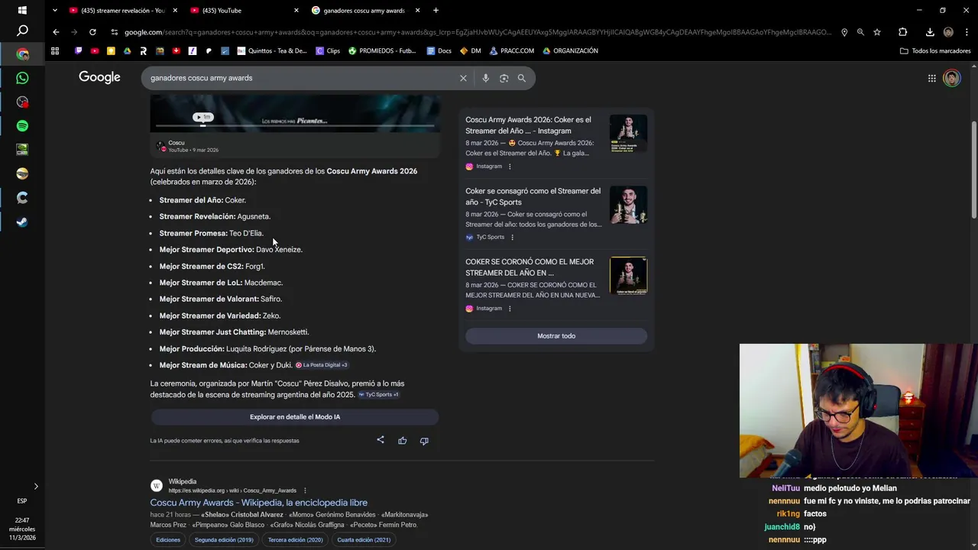Click Segunda edición (2019) chip

coord(224,539)
